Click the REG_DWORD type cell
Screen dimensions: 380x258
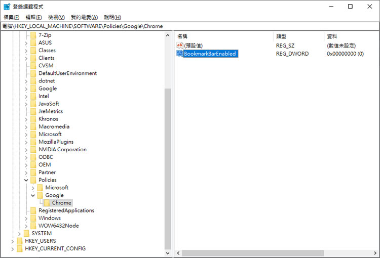point(292,54)
